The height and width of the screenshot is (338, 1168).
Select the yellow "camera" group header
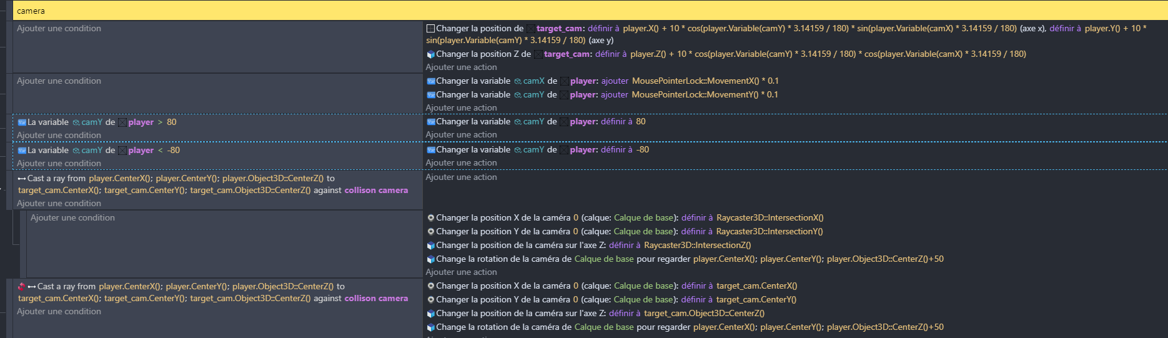(x=590, y=11)
